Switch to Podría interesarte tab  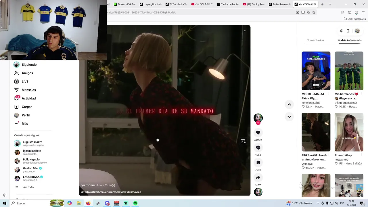(x=350, y=40)
